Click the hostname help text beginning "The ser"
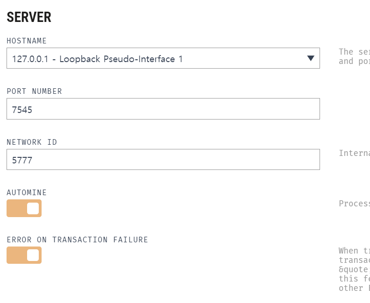The height and width of the screenshot is (303, 370). [354, 56]
